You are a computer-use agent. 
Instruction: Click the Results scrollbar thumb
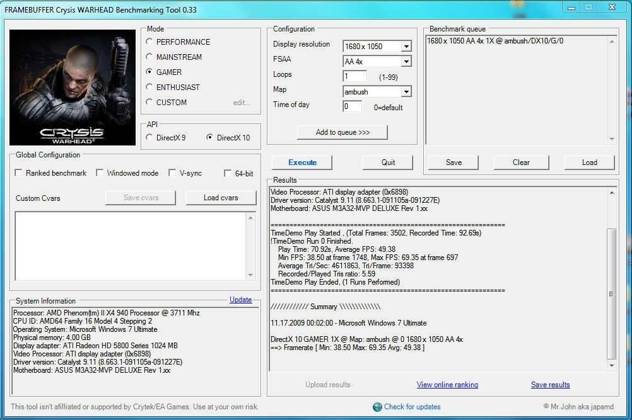click(611, 293)
